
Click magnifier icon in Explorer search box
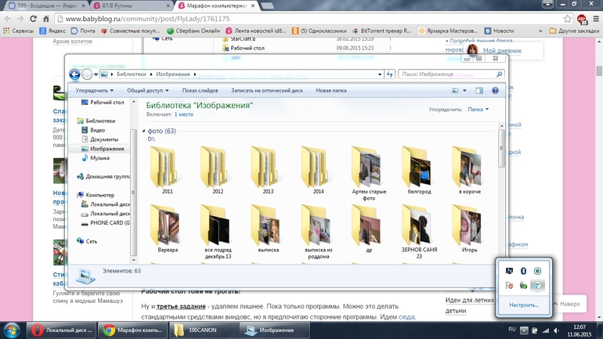(499, 74)
